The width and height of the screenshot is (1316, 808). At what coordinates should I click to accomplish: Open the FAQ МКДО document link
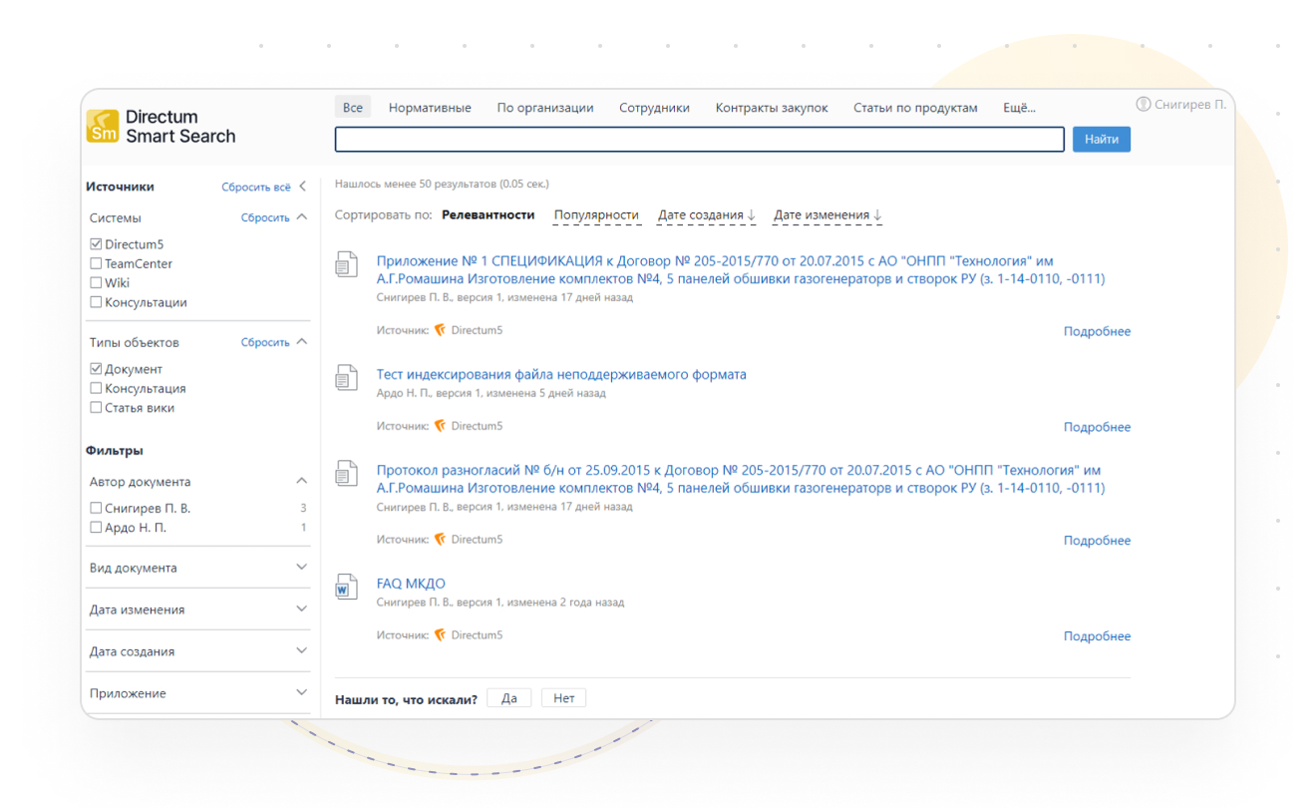click(411, 584)
